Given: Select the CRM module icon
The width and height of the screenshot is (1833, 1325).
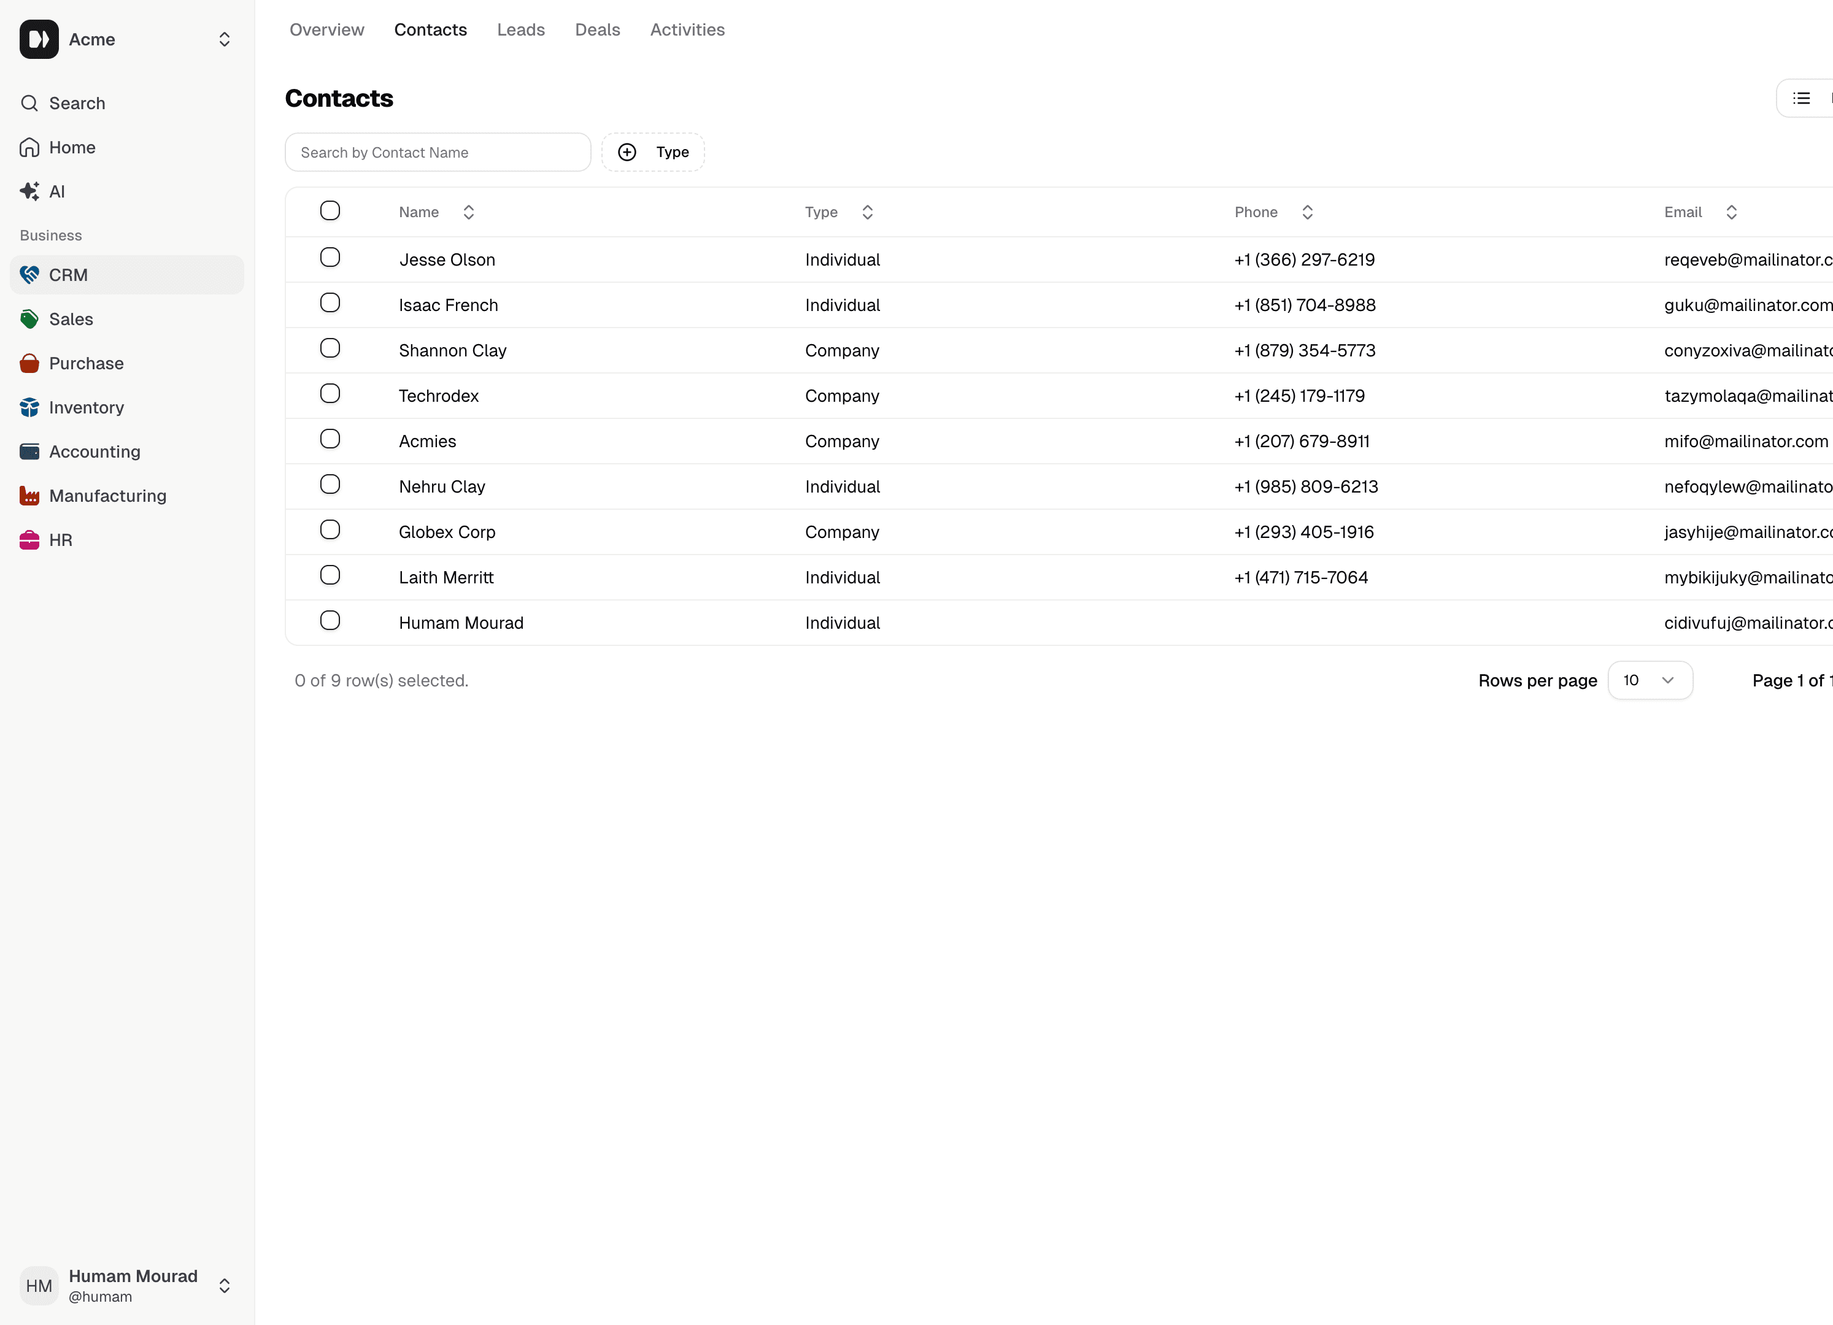Looking at the screenshot, I should [30, 275].
